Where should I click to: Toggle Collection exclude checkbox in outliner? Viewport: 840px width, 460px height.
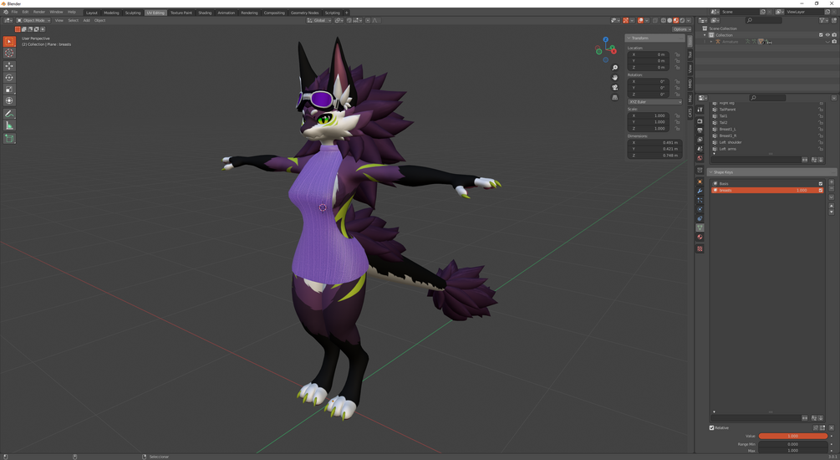(x=821, y=35)
